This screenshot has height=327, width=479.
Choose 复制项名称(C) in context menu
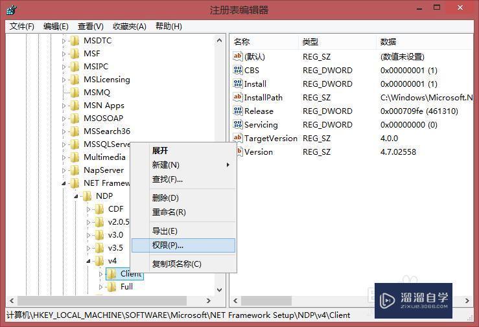click(x=183, y=264)
